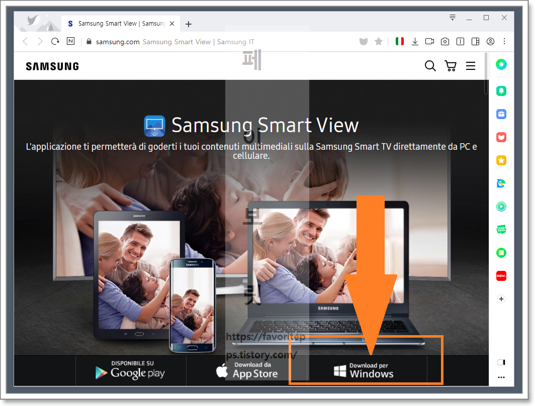Capture the page with the camera icon

coord(445,42)
